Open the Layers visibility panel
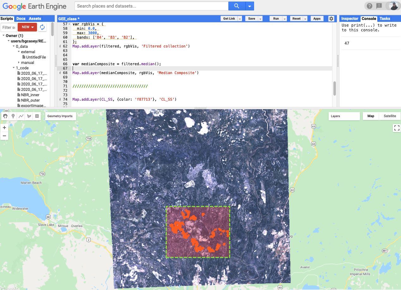 click(344, 116)
